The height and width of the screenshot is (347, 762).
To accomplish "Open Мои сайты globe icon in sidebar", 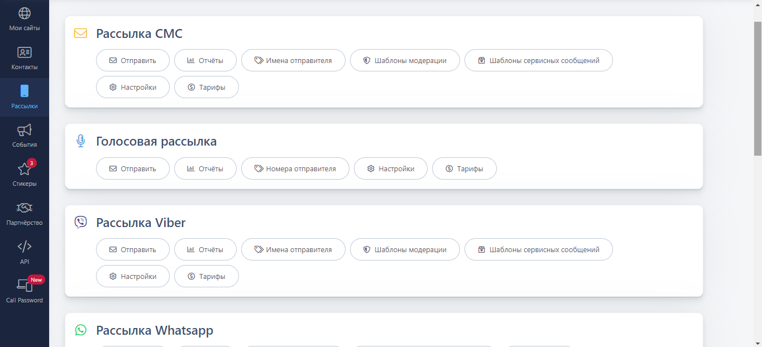I will [25, 14].
